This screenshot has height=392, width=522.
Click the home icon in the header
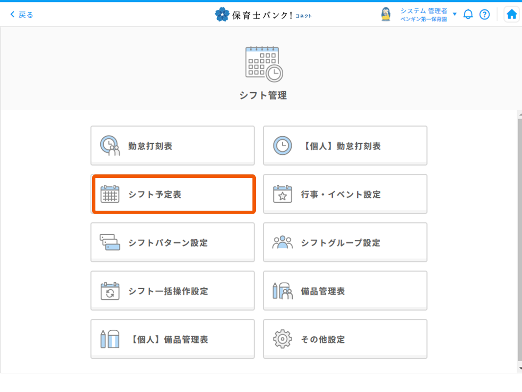coord(511,14)
